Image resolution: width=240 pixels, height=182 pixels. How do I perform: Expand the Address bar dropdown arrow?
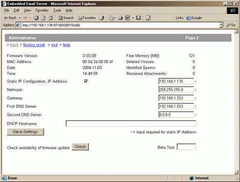pos(221,25)
